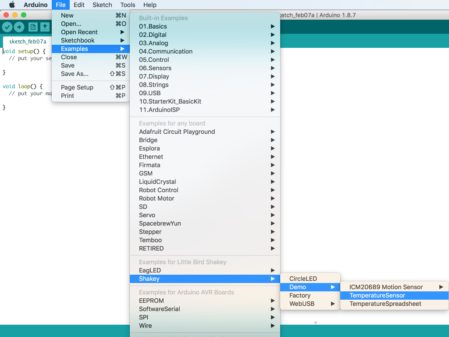Open SoftwareSerial examples submenu
The width and height of the screenshot is (449, 337).
point(205,308)
